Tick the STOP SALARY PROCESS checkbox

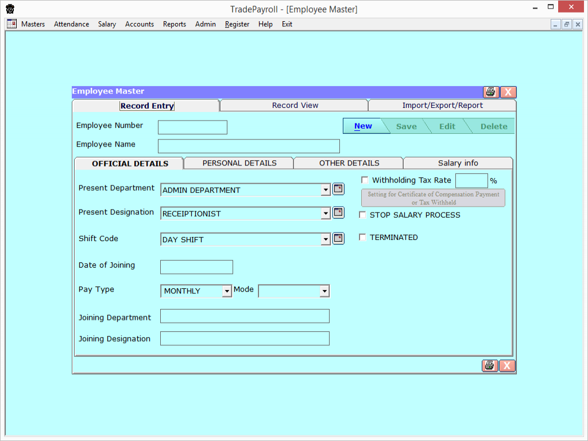[363, 215]
